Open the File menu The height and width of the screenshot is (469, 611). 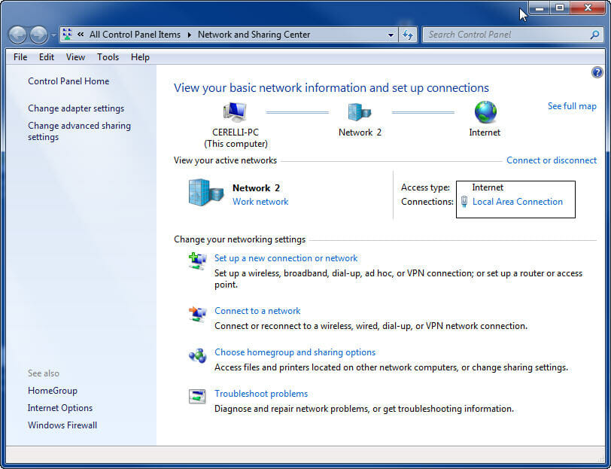[20, 57]
